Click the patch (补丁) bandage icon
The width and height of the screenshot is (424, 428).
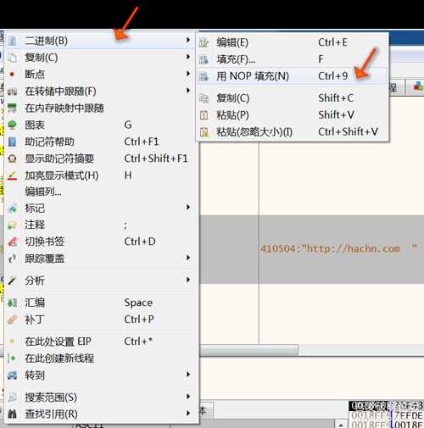tap(12, 320)
